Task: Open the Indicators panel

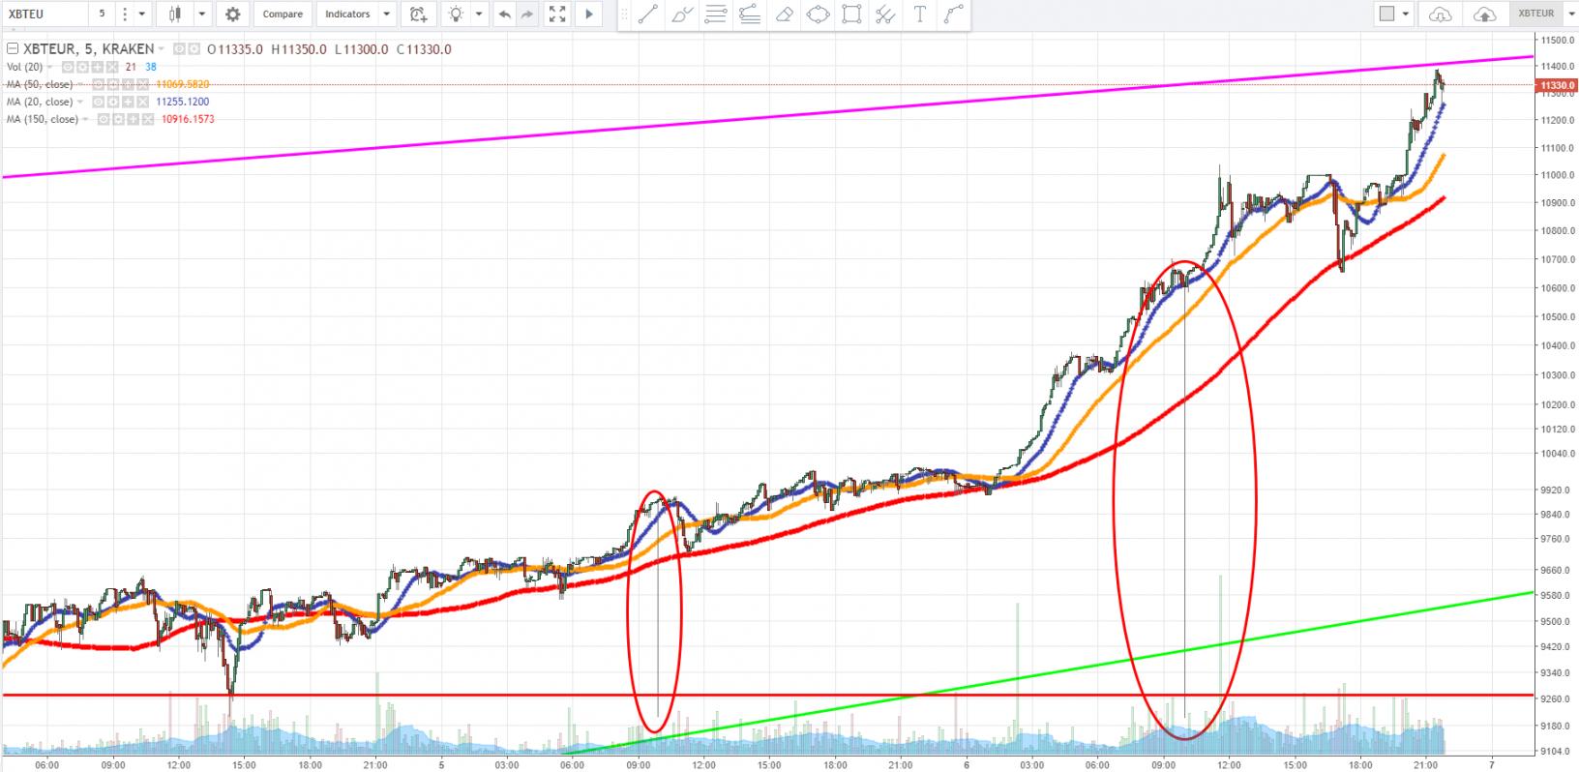Action: [x=347, y=14]
